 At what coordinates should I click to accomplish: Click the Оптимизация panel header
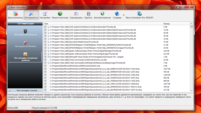coord(25,23)
